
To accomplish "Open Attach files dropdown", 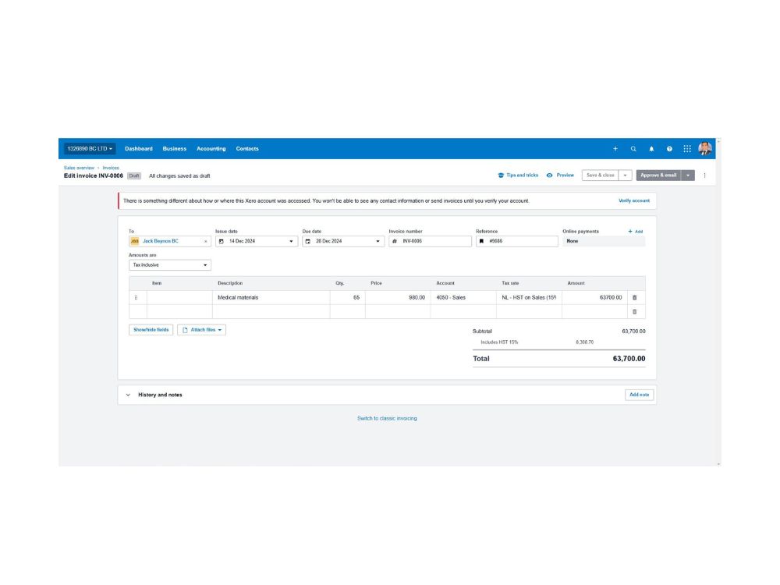I will click(201, 330).
